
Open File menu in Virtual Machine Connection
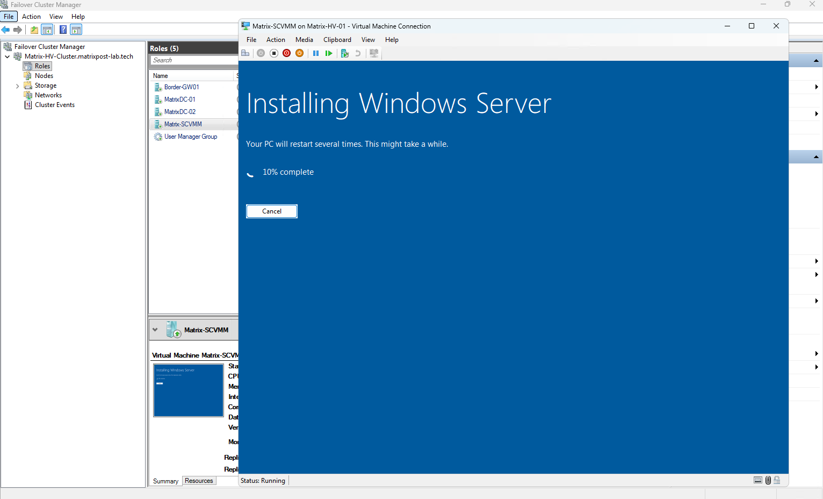[251, 40]
